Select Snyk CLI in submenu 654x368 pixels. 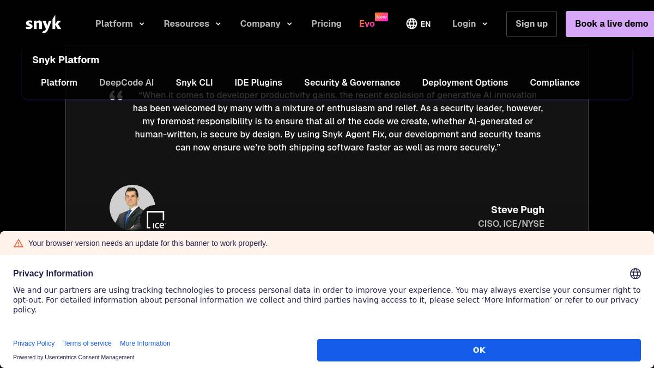point(194,82)
